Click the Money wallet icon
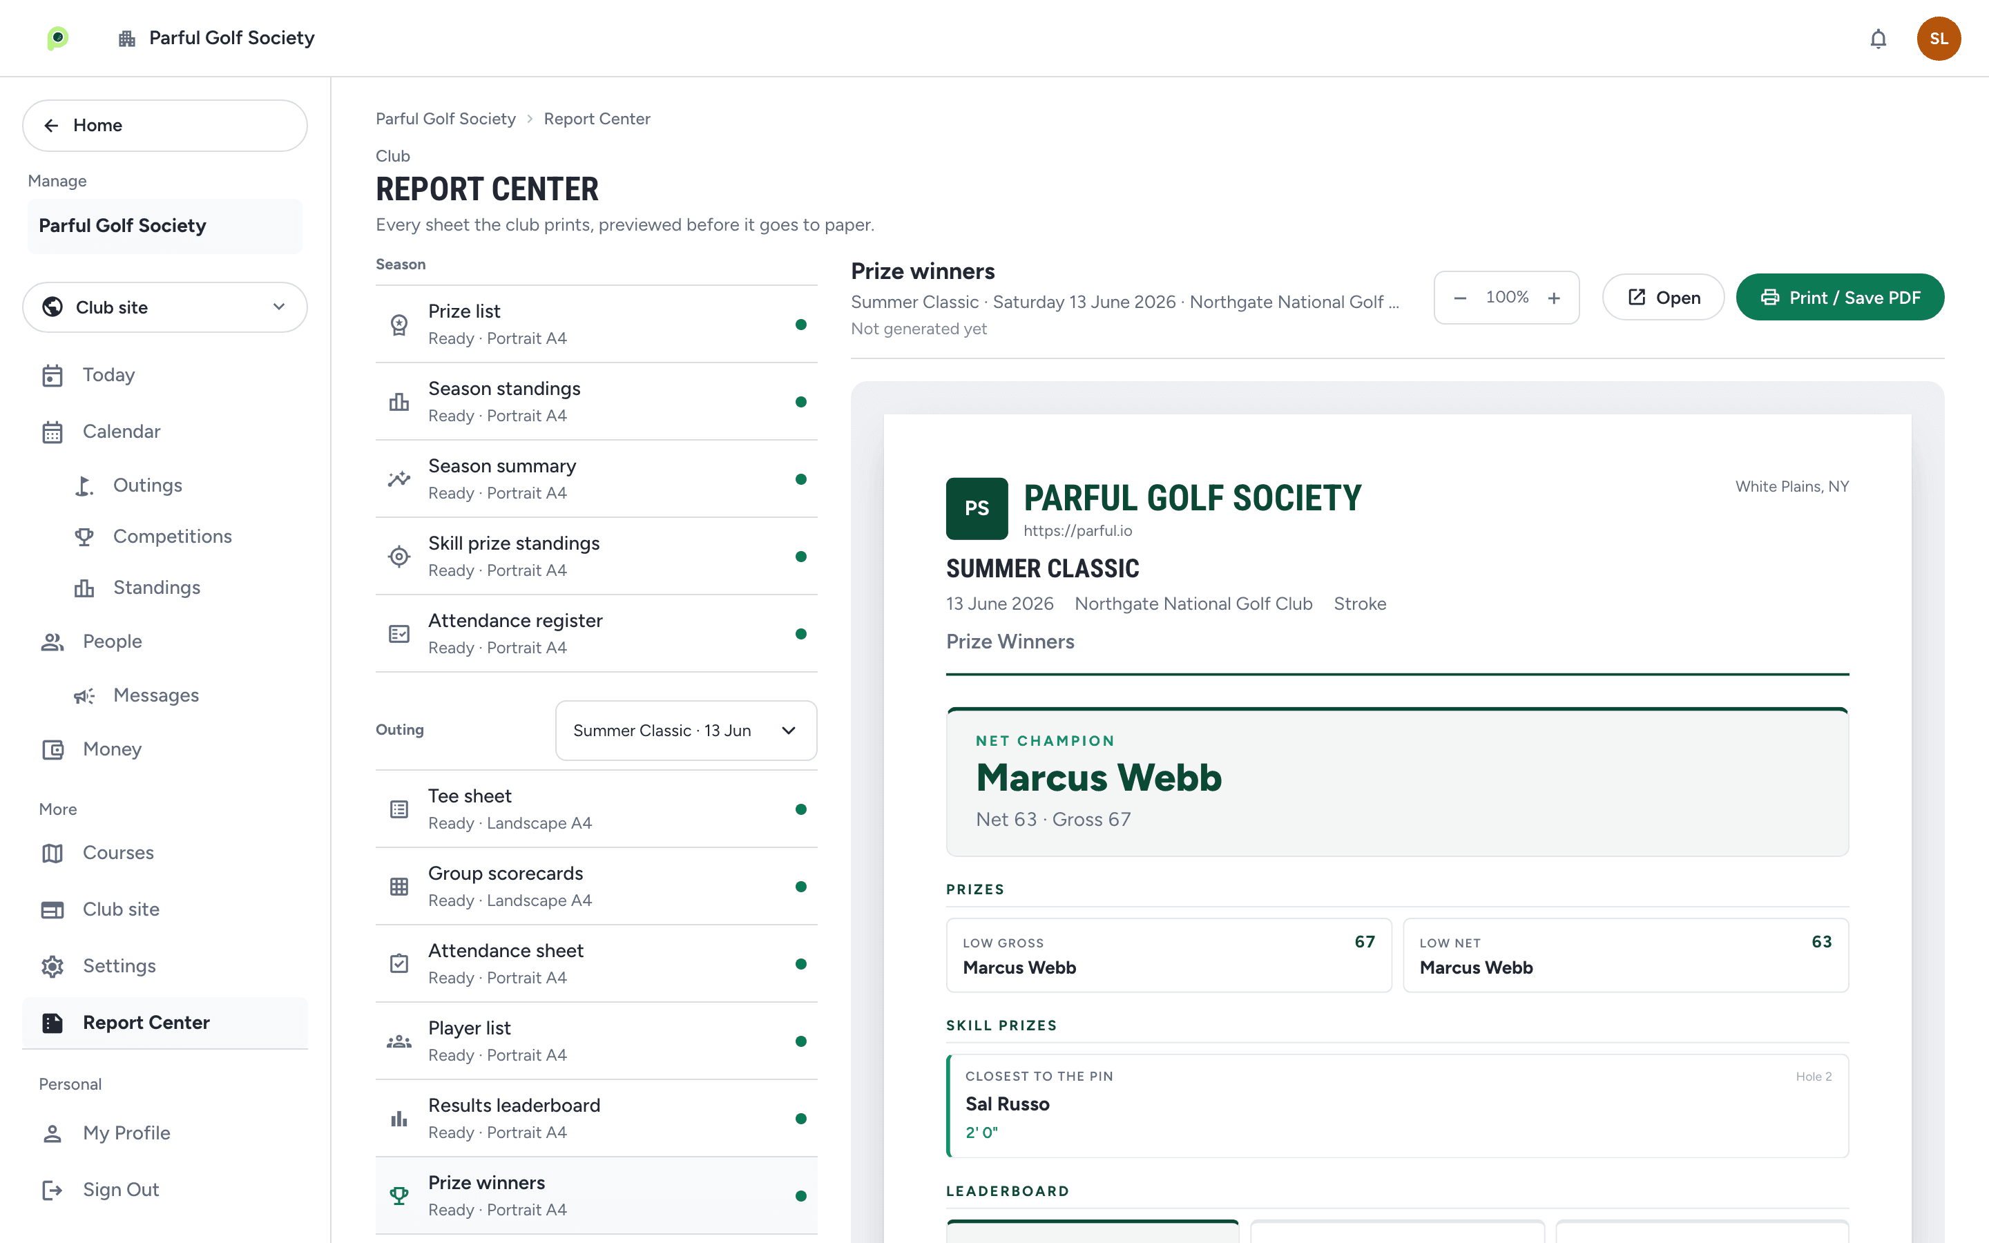Image resolution: width=1989 pixels, height=1243 pixels. click(x=52, y=750)
